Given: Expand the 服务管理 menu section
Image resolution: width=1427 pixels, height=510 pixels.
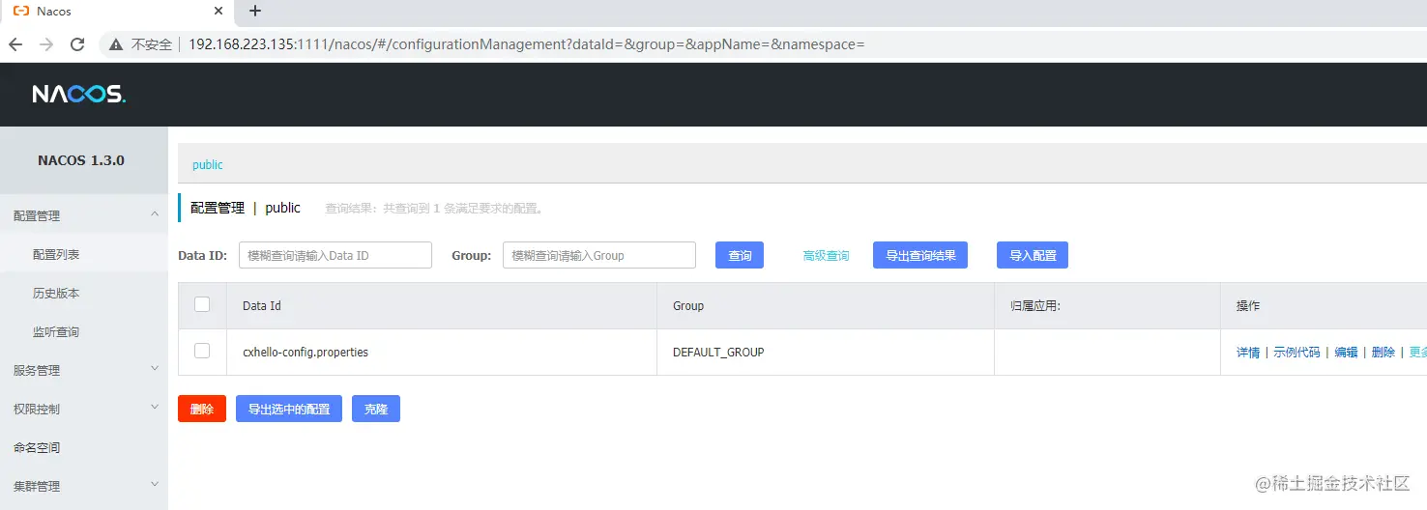Looking at the screenshot, I should (x=84, y=370).
